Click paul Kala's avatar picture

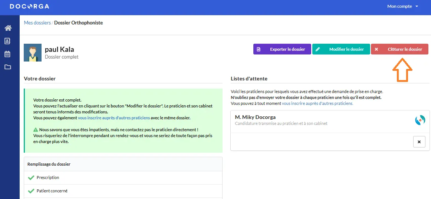pos(33,53)
